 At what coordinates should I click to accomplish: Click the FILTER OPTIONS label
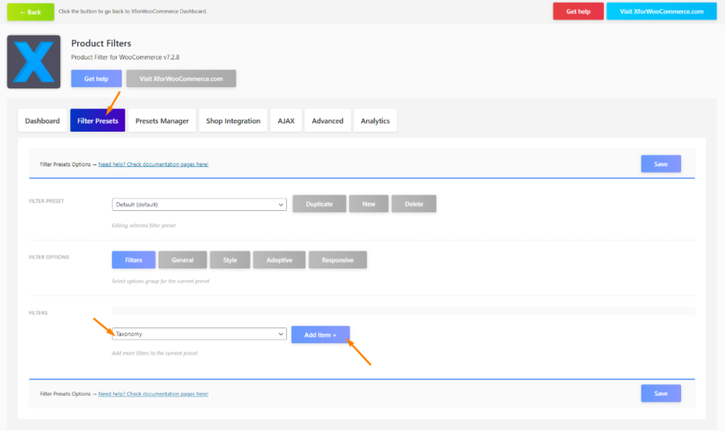pos(49,257)
